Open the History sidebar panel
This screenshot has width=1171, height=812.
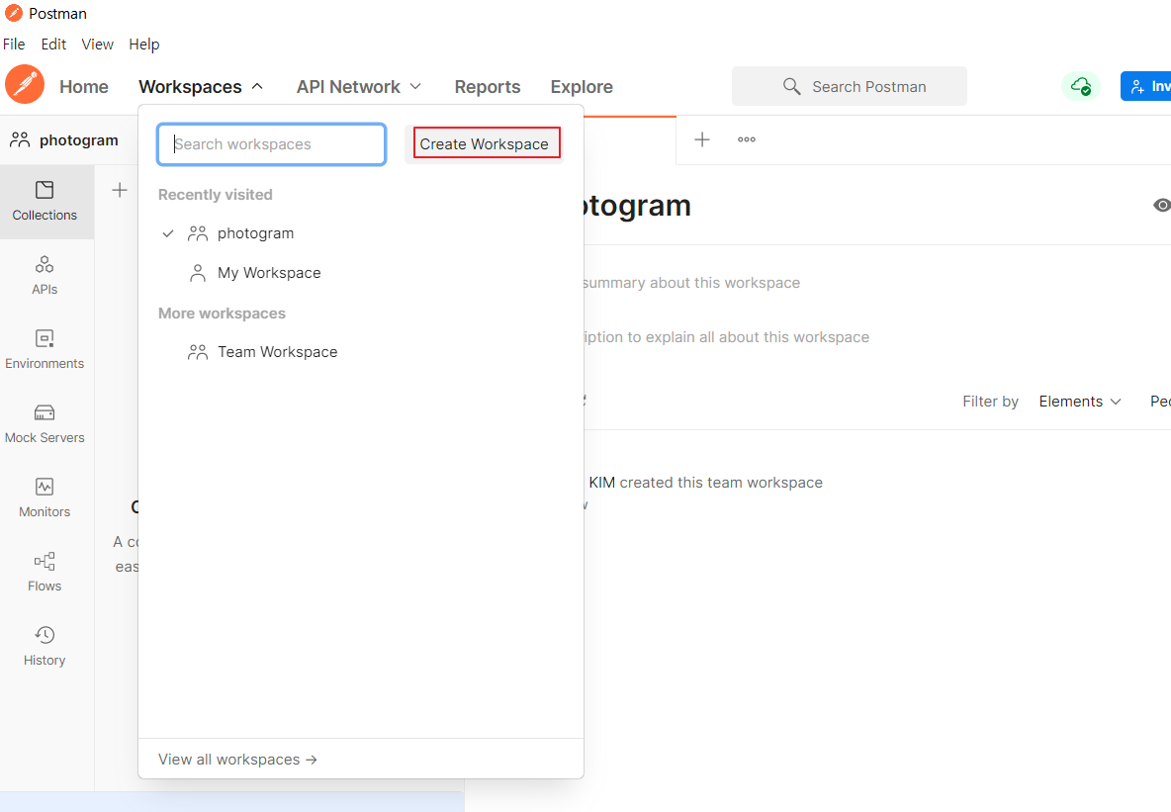coord(45,646)
